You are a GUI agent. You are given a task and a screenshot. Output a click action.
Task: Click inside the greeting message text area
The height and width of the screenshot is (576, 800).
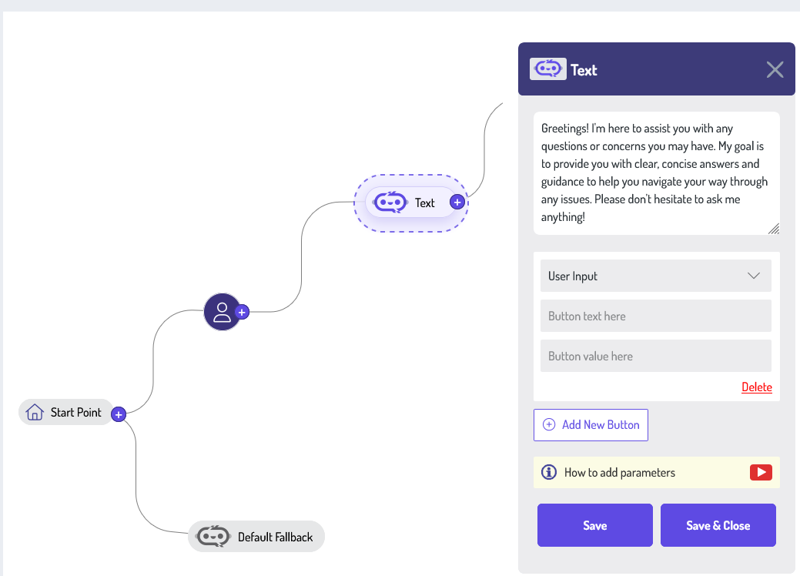point(656,172)
